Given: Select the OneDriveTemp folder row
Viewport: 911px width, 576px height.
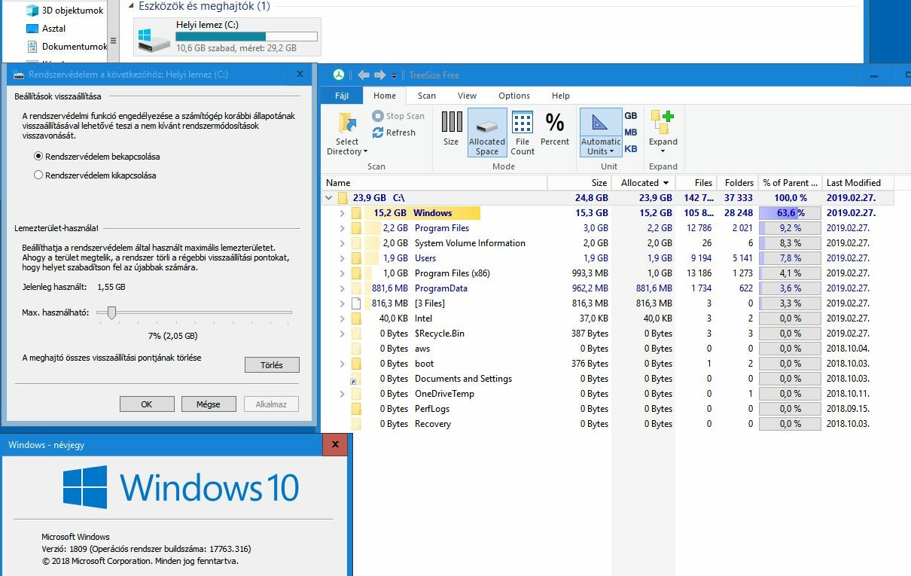Looking at the screenshot, I should (x=609, y=394).
